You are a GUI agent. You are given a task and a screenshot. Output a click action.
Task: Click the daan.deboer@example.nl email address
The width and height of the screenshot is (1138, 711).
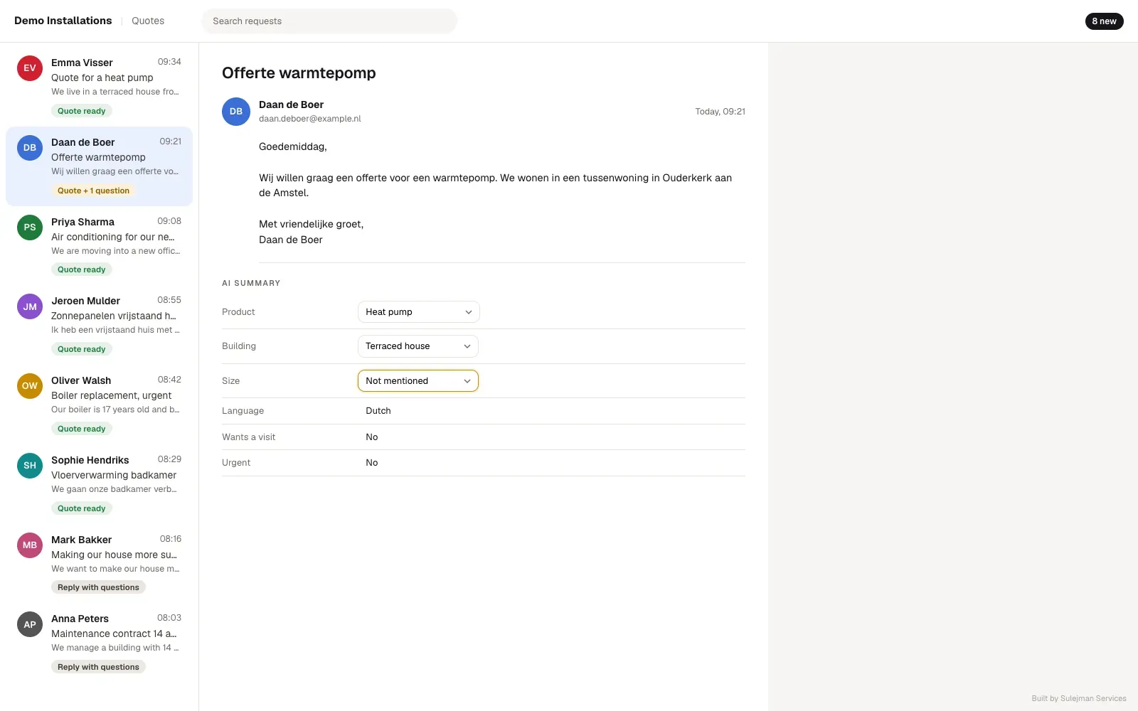[x=310, y=119]
